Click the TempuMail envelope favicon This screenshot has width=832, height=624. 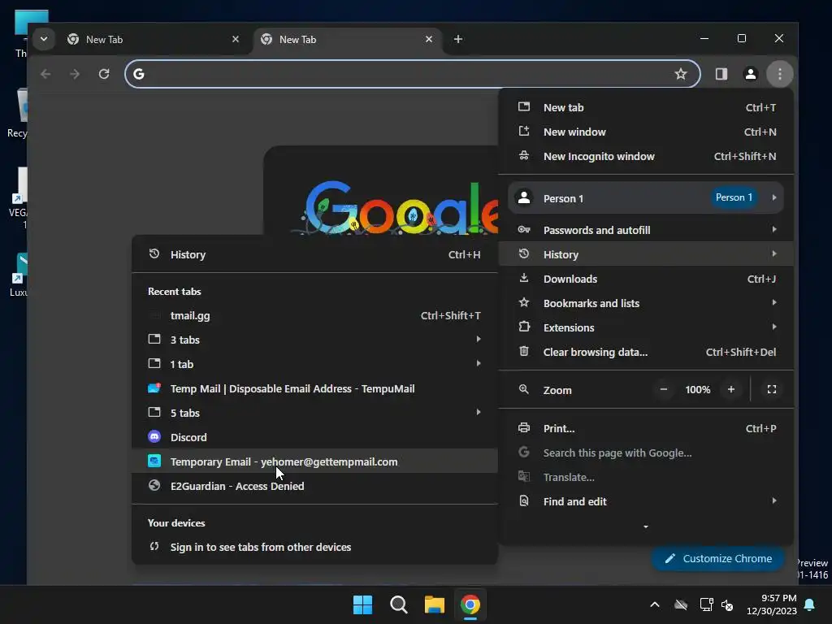point(154,388)
